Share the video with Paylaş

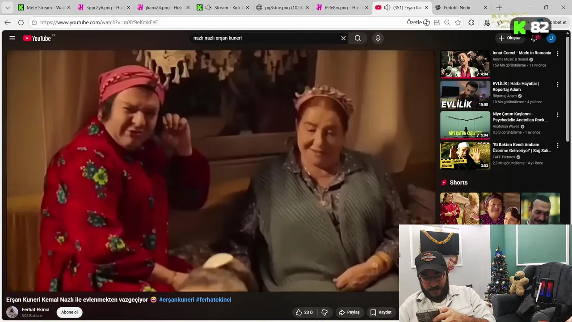349,312
